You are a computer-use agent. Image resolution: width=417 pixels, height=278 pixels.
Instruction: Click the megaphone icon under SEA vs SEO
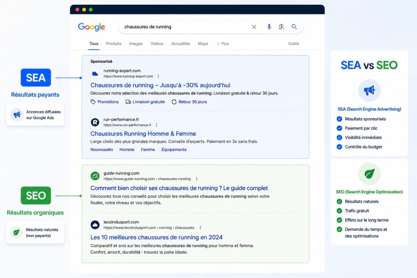(x=369, y=90)
